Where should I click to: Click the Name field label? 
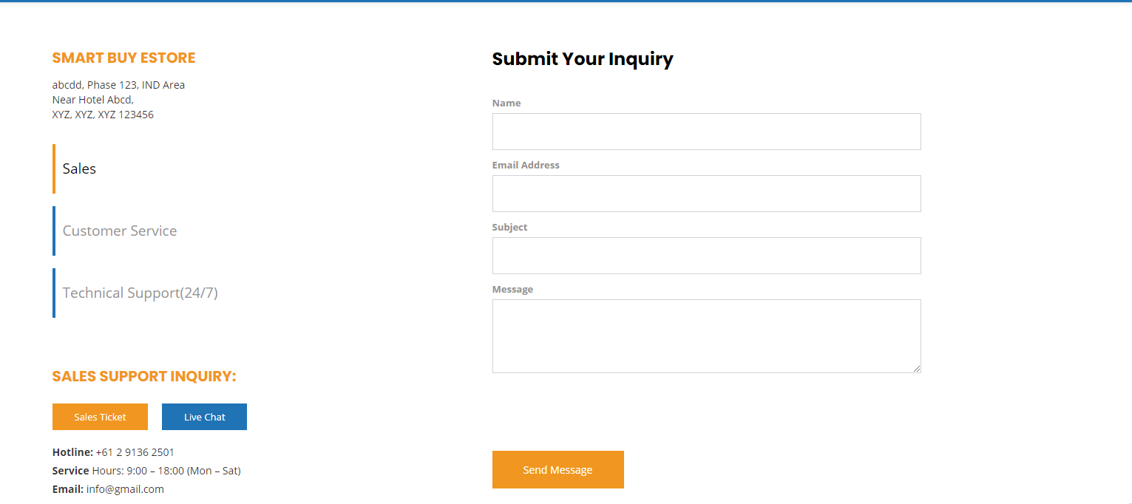point(506,103)
